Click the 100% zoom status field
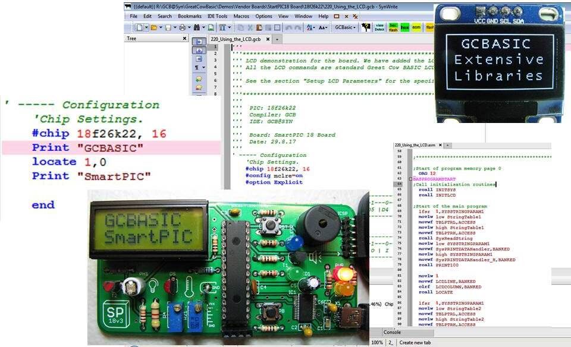This screenshot has width=571, height=347. click(377, 343)
